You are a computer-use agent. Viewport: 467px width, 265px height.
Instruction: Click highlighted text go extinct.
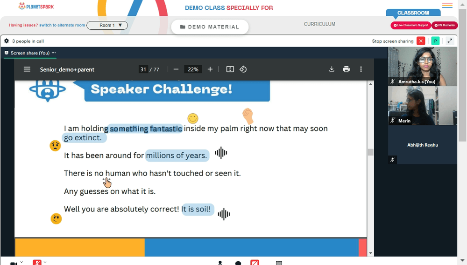click(84, 137)
